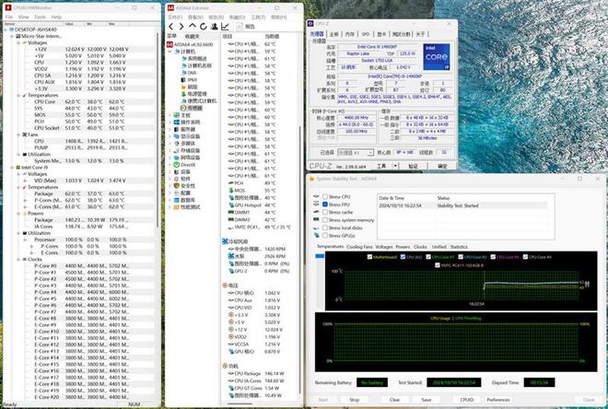Enable the Stress CPU checkbox
The width and height of the screenshot is (608, 409).
point(324,197)
